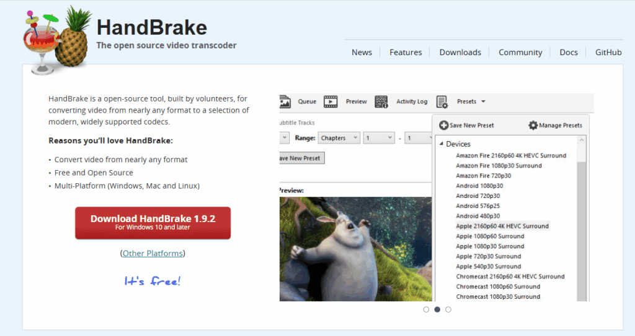Click the "It's free!" handwritten text

click(153, 281)
